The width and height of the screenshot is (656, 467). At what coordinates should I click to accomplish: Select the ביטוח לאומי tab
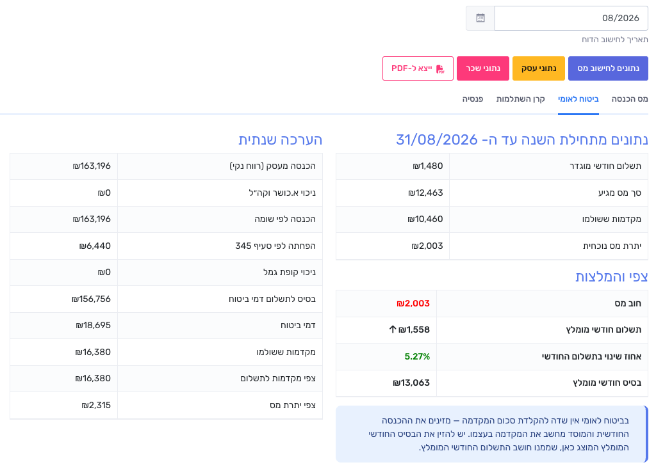click(x=578, y=99)
